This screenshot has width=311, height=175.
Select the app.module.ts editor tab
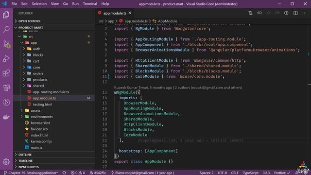(x=115, y=13)
